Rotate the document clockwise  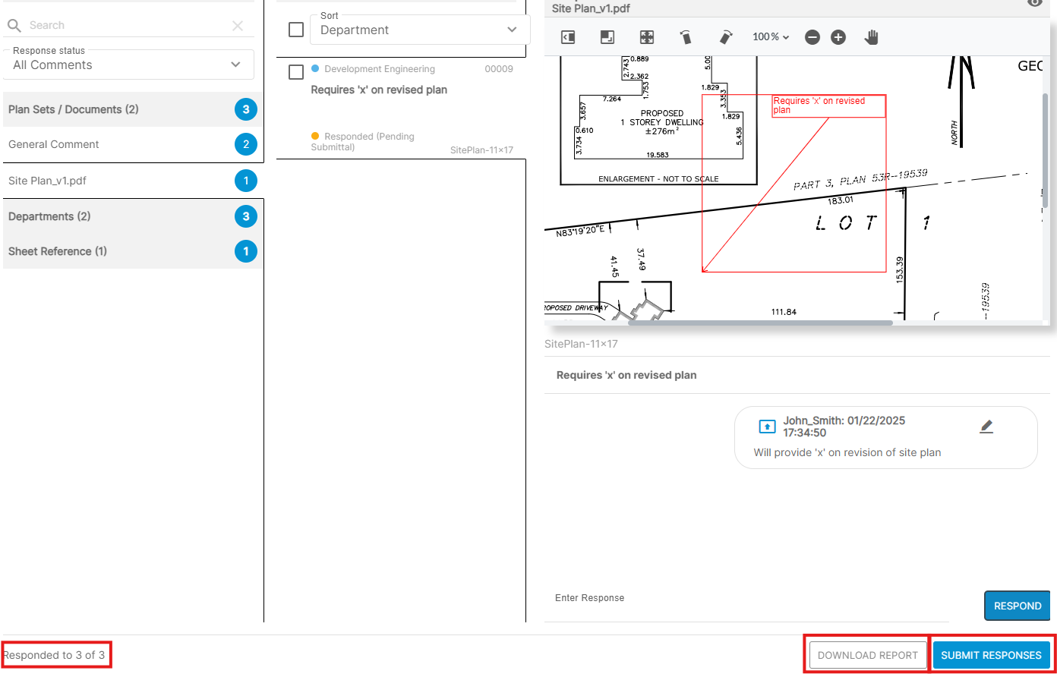click(726, 37)
